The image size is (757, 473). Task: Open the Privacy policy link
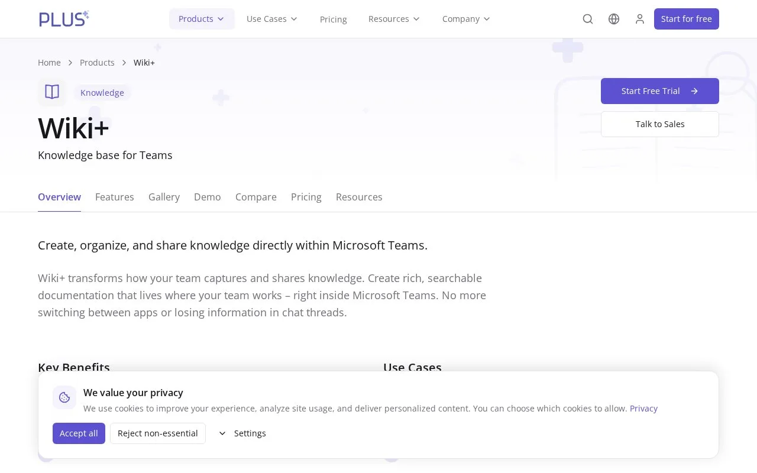click(643, 409)
